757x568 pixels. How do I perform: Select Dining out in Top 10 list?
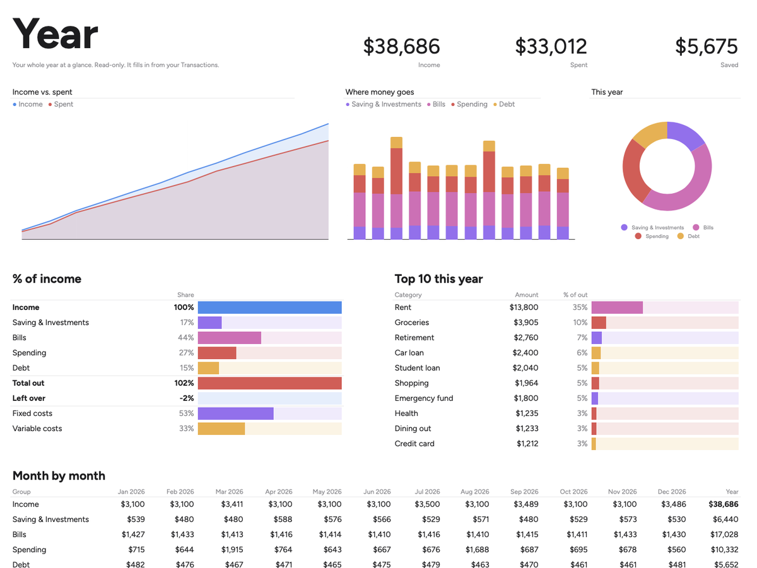(x=413, y=429)
